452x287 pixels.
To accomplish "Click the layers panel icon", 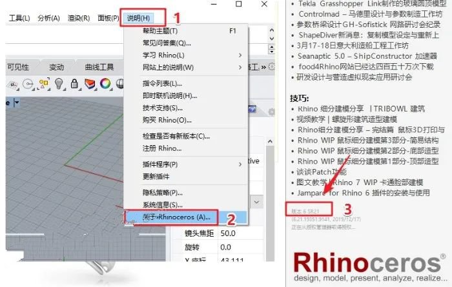I will [x=90, y=84].
